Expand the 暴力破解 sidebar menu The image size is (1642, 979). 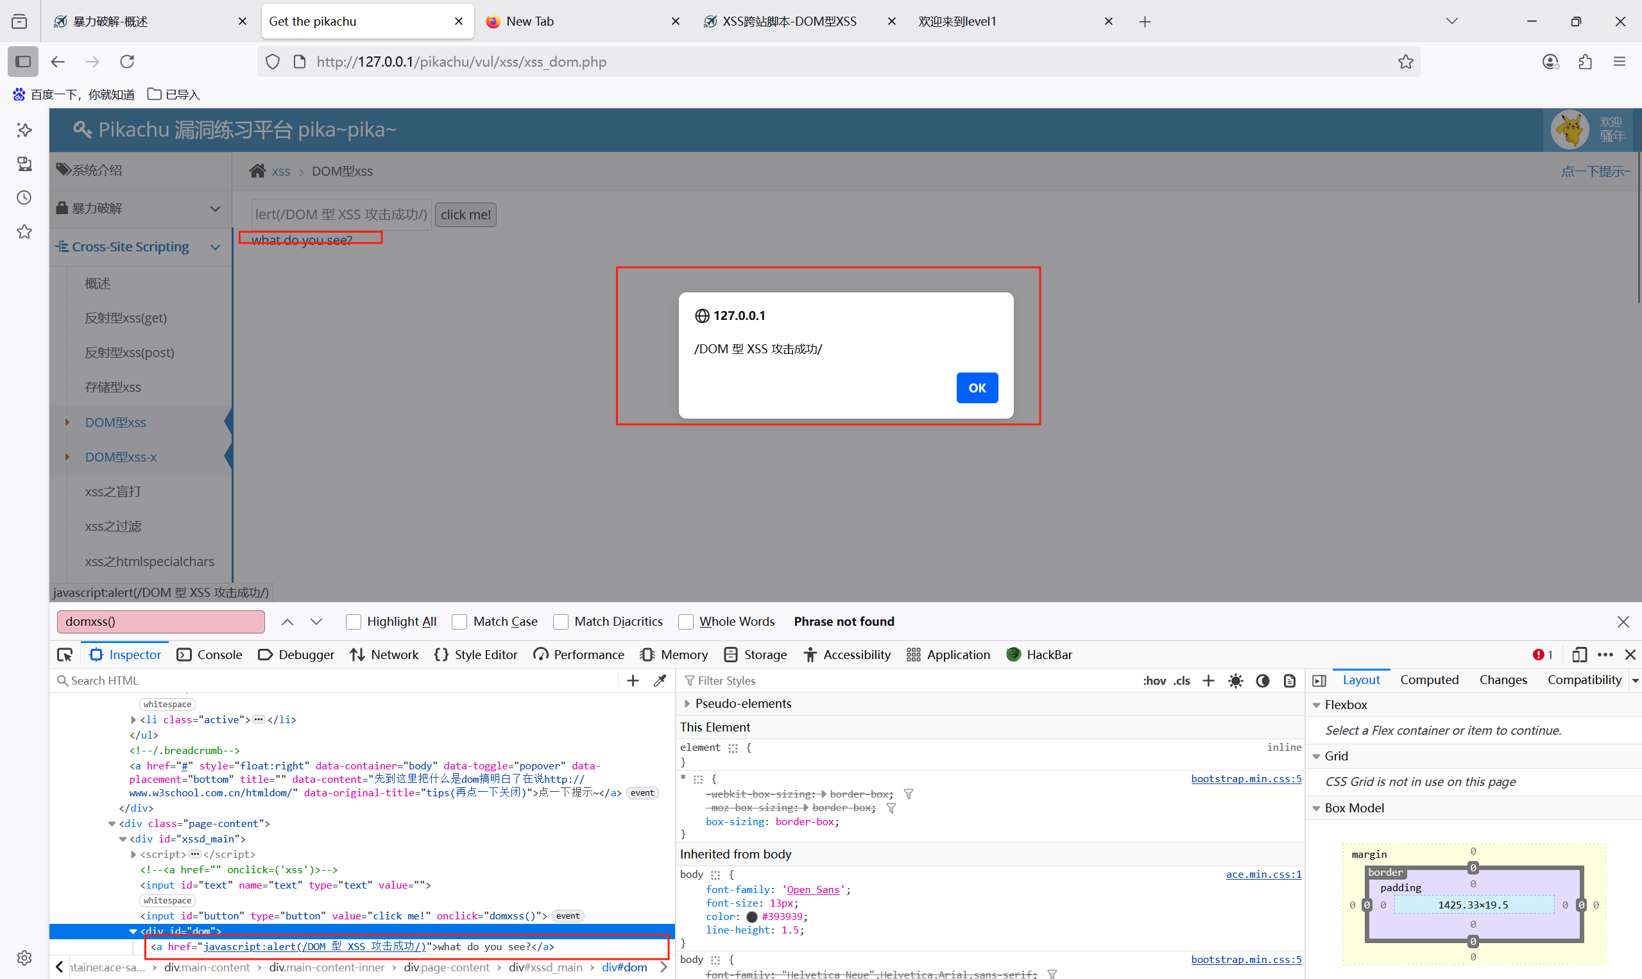pyautogui.click(x=141, y=208)
